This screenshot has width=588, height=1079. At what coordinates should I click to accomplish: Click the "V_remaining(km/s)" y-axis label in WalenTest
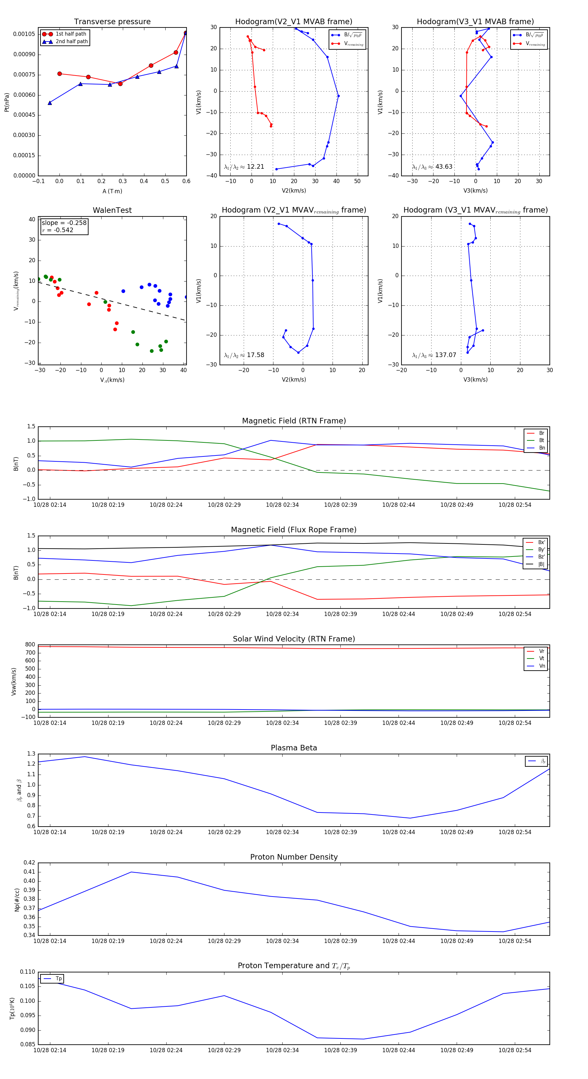(16, 291)
